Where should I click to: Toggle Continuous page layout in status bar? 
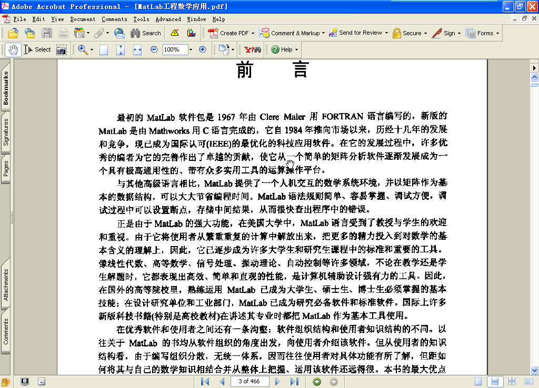[x=495, y=382]
